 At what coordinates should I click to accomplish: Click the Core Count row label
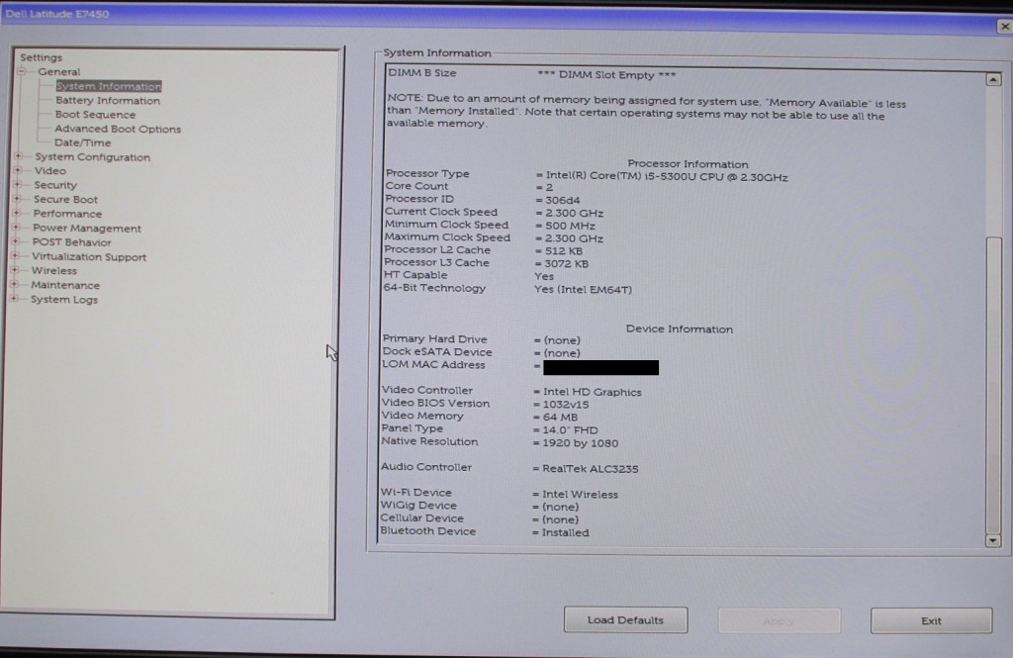pyautogui.click(x=416, y=185)
